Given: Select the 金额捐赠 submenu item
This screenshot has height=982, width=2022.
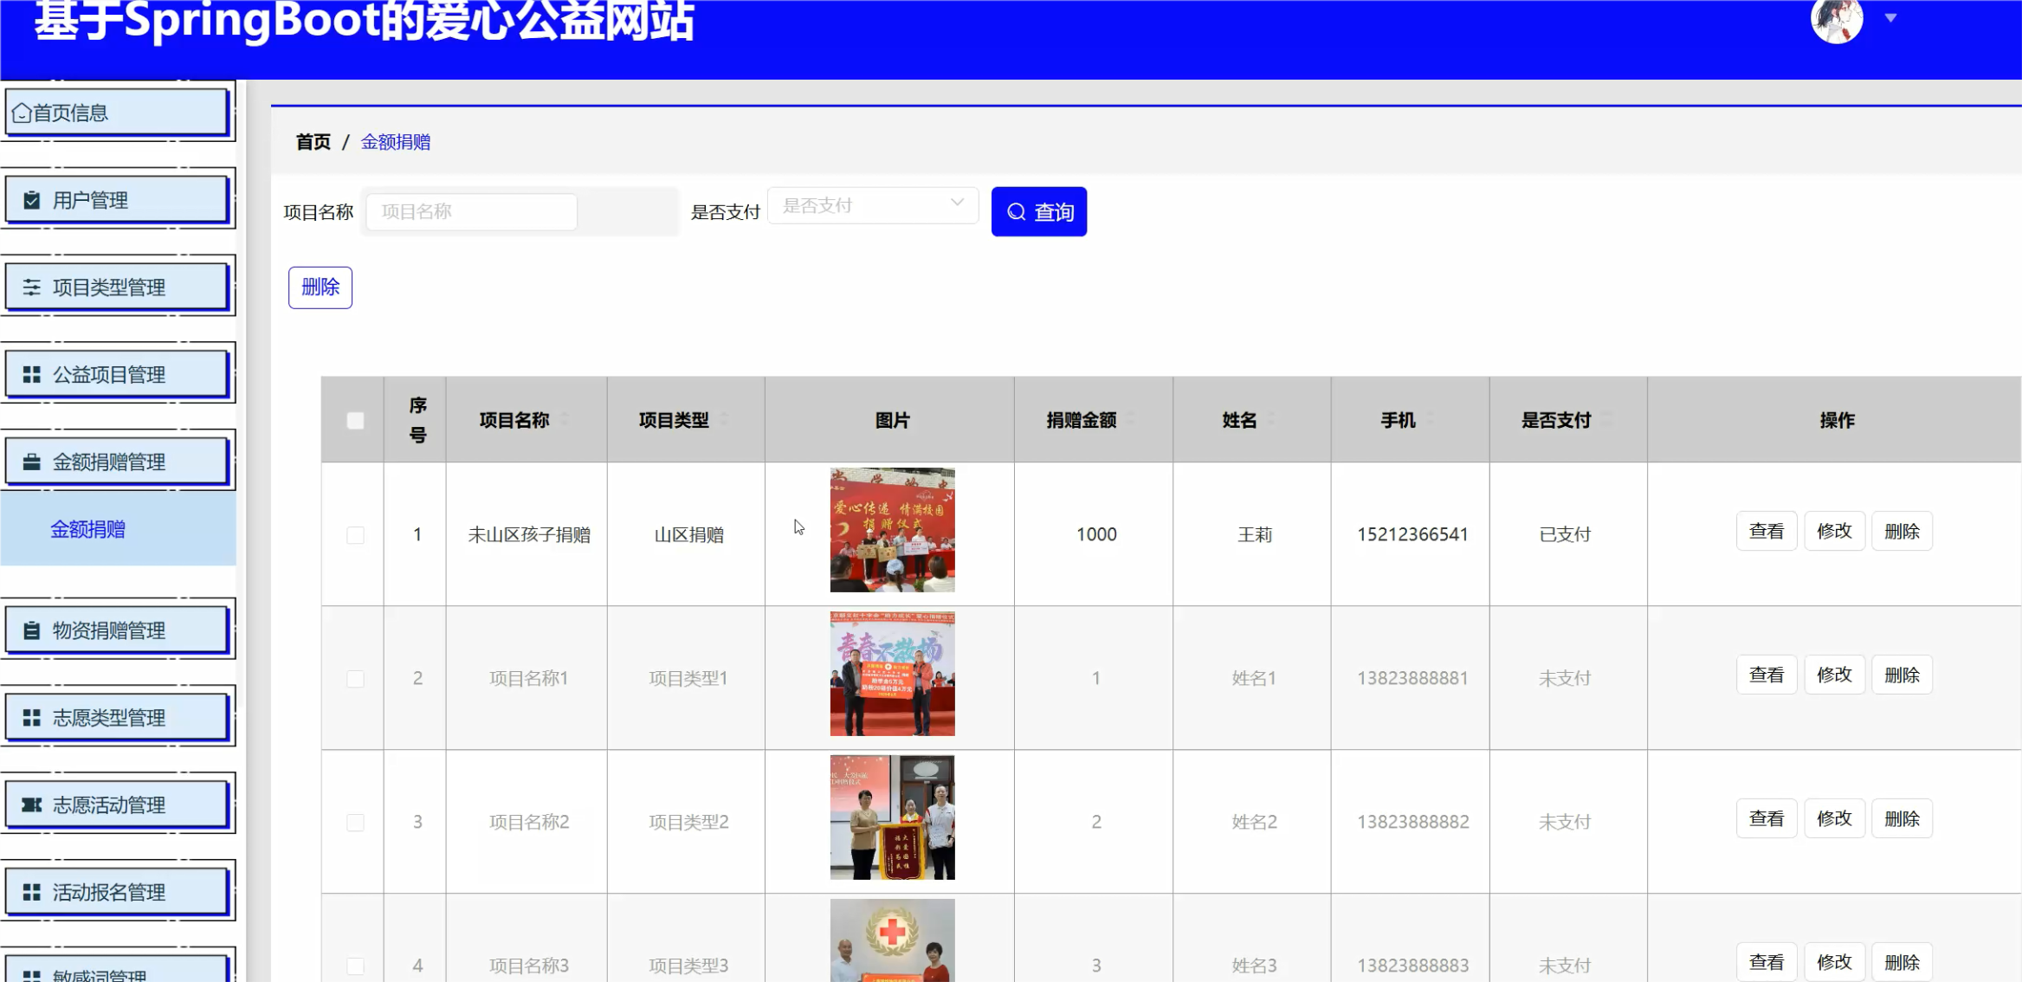Looking at the screenshot, I should click(87, 530).
